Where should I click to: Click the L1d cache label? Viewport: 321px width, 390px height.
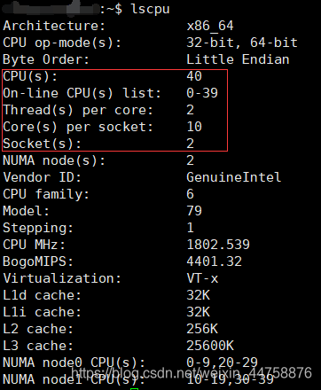(x=42, y=295)
